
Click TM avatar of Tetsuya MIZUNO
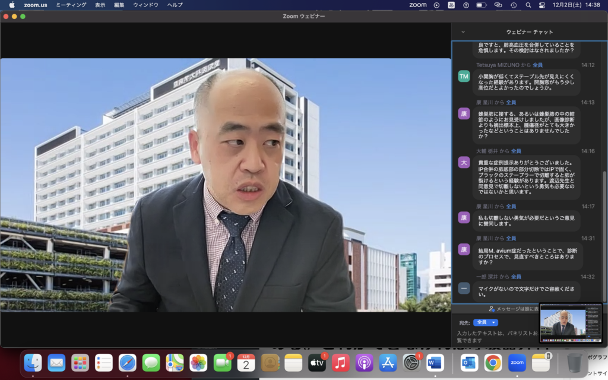coord(464,77)
